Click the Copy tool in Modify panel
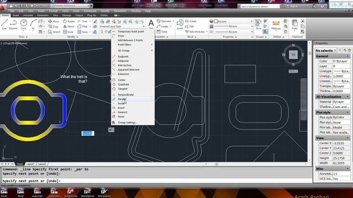This screenshot has height=198, width=353. tap(54, 26)
